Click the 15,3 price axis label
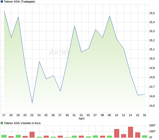Screen dimensions: 159x140 152,31
